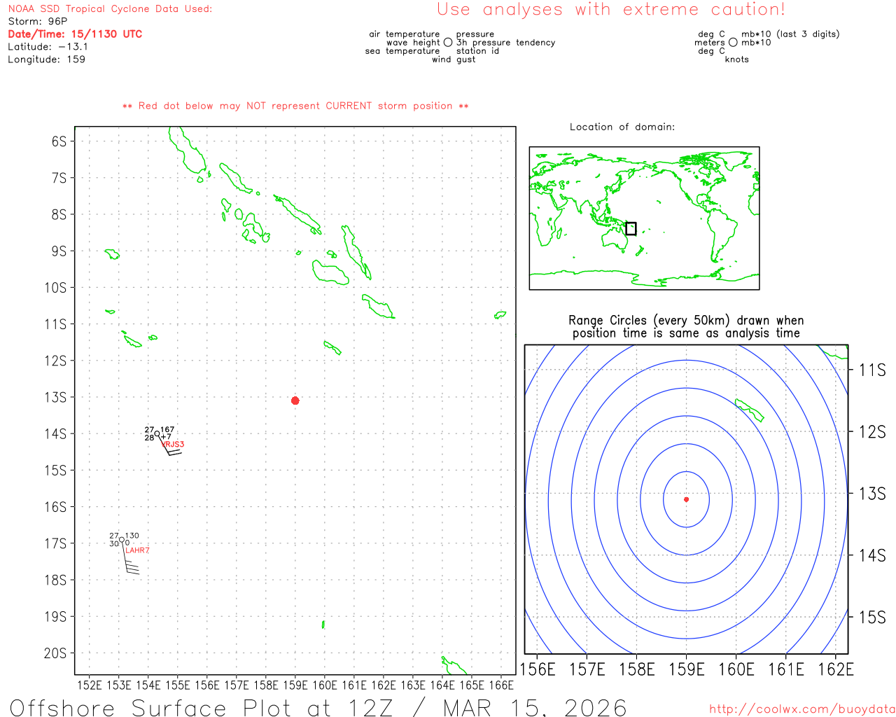This screenshot has width=896, height=717.
Task: Click 'Location of domain:' label
Action: click(x=622, y=127)
